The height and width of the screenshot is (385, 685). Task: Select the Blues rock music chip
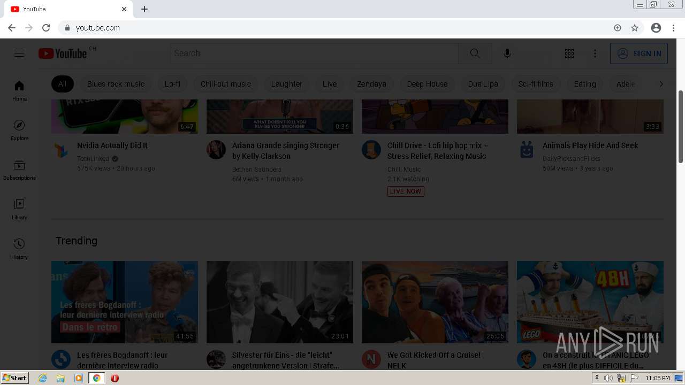click(x=116, y=84)
